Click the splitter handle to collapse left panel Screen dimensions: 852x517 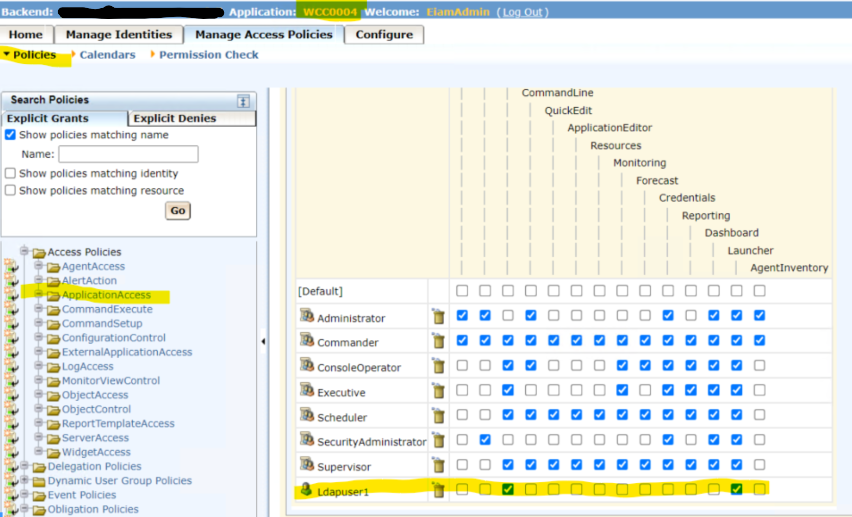pyautogui.click(x=263, y=341)
